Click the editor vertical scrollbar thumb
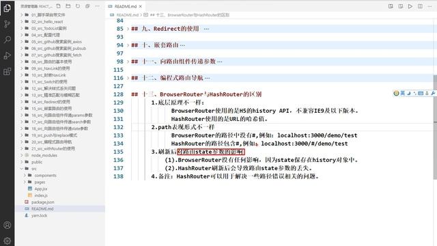Screen dimensions: 437x246 pyautogui.click(x=435, y=127)
